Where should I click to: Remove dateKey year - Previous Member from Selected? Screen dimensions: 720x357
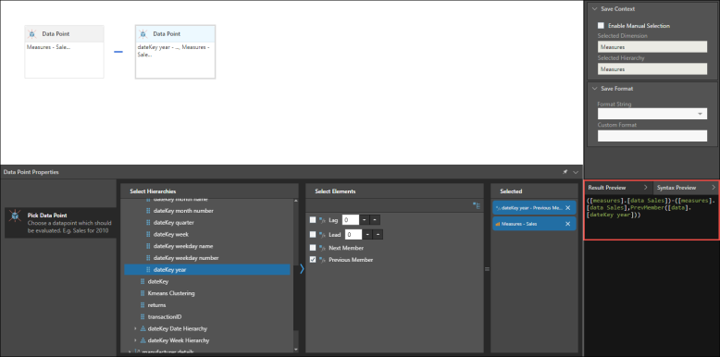pyautogui.click(x=568, y=208)
